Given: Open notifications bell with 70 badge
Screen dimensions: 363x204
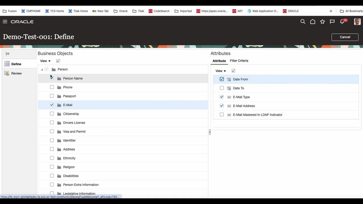Looking at the screenshot, I should 343,21.
